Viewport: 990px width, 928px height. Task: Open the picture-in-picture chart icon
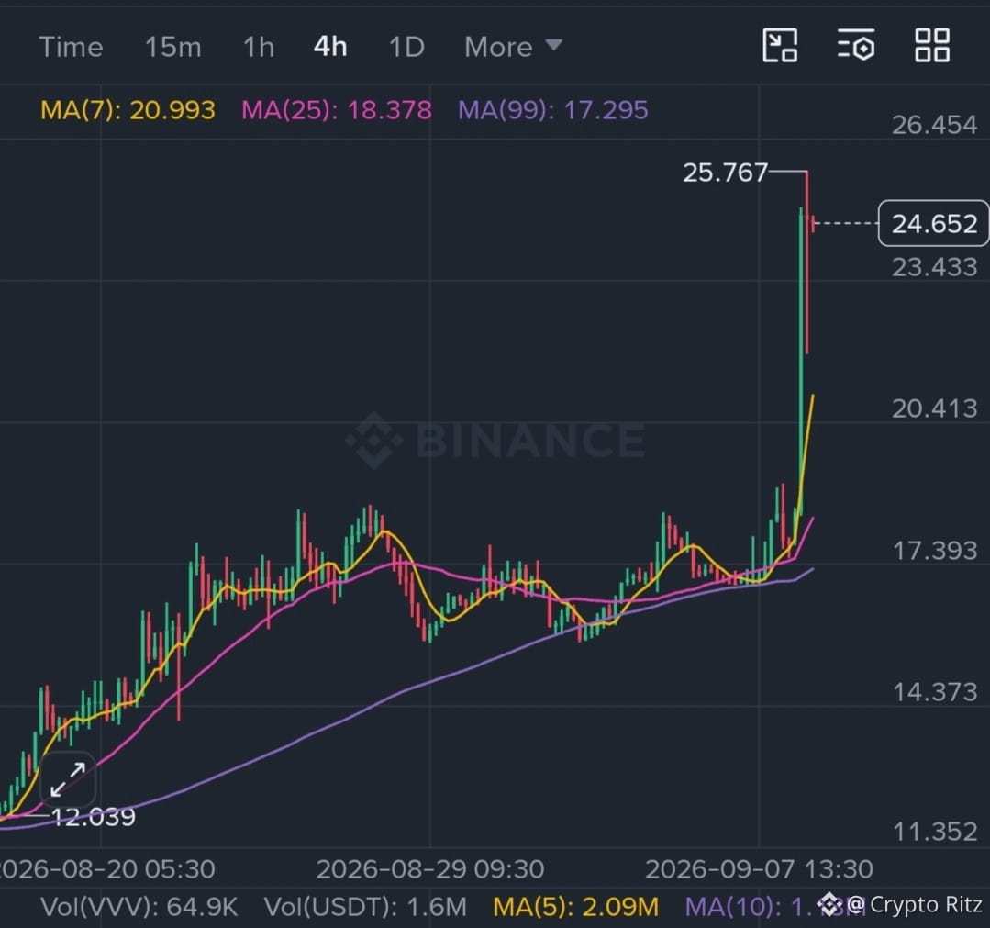[780, 46]
